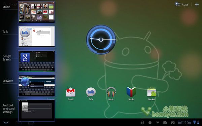This screenshot has height=126, width=202.
Task: Click the "Browser" recents label
Action: click(x=8, y=81)
